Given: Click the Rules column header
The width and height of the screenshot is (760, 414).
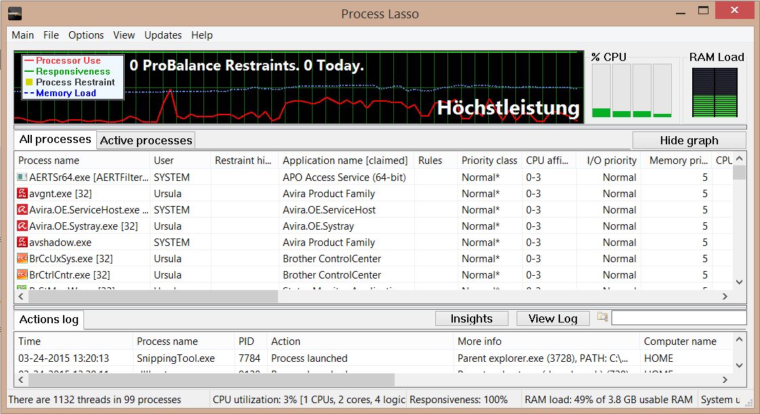Looking at the screenshot, I should pyautogui.click(x=436, y=161).
